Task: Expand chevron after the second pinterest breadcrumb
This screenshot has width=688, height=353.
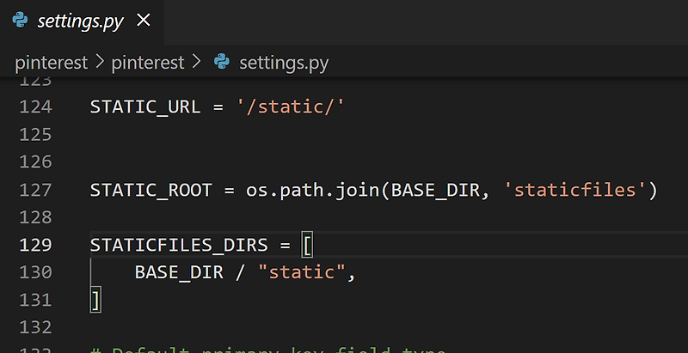Action: pyautogui.click(x=197, y=63)
